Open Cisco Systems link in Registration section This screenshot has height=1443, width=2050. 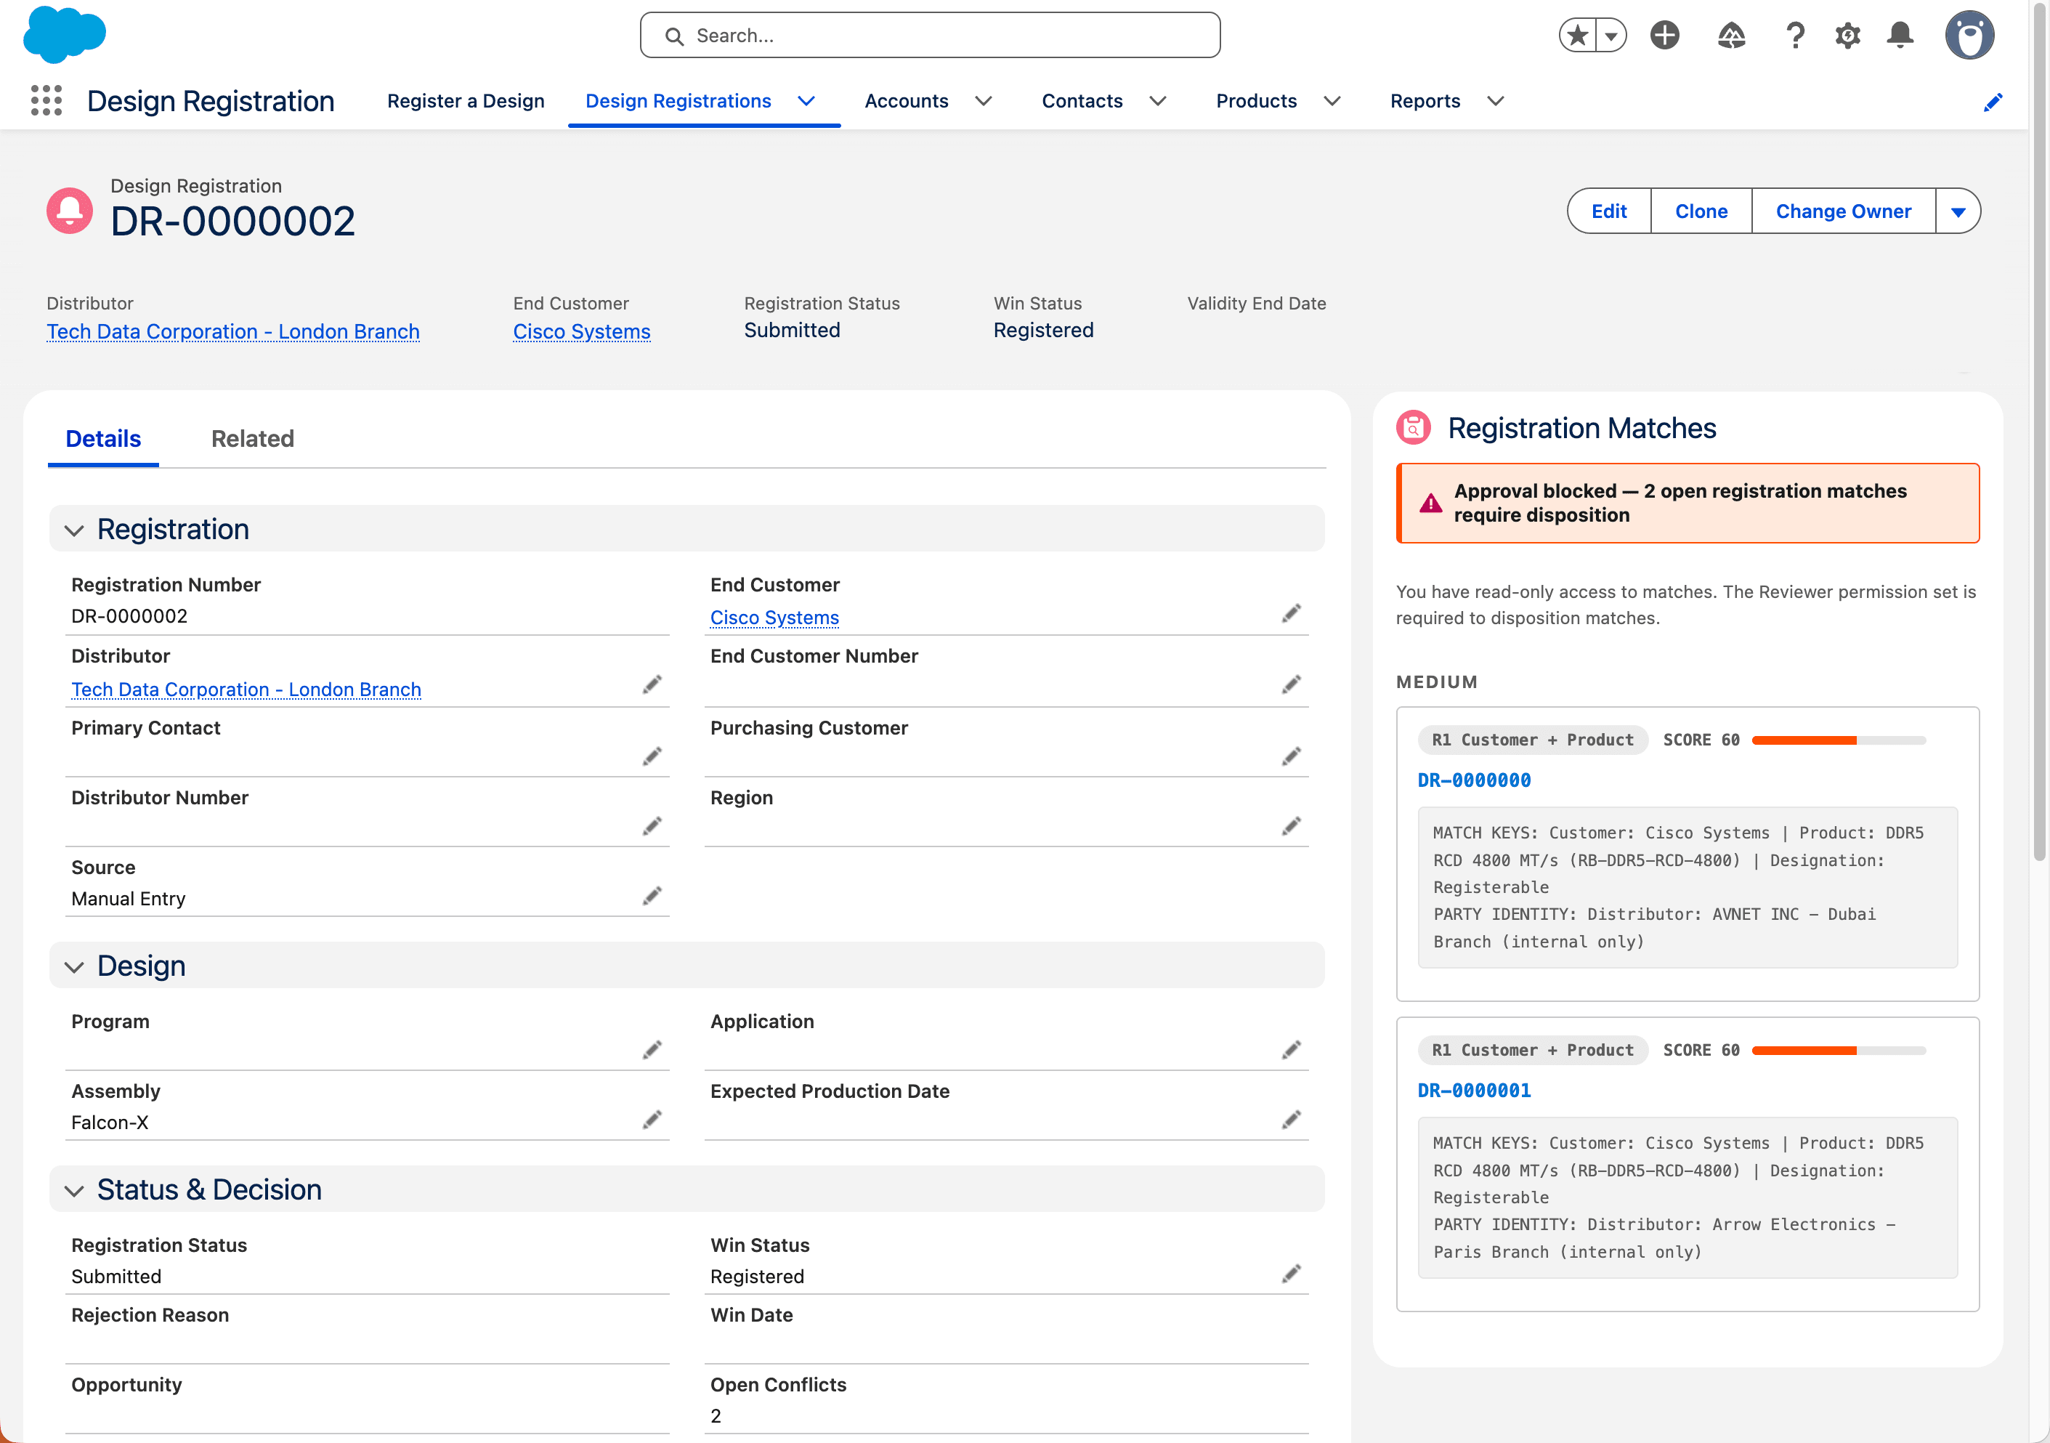click(774, 617)
